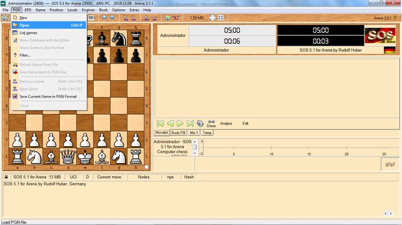Switch to the Temp tab
This screenshot has width=402, height=225.
(207, 133)
